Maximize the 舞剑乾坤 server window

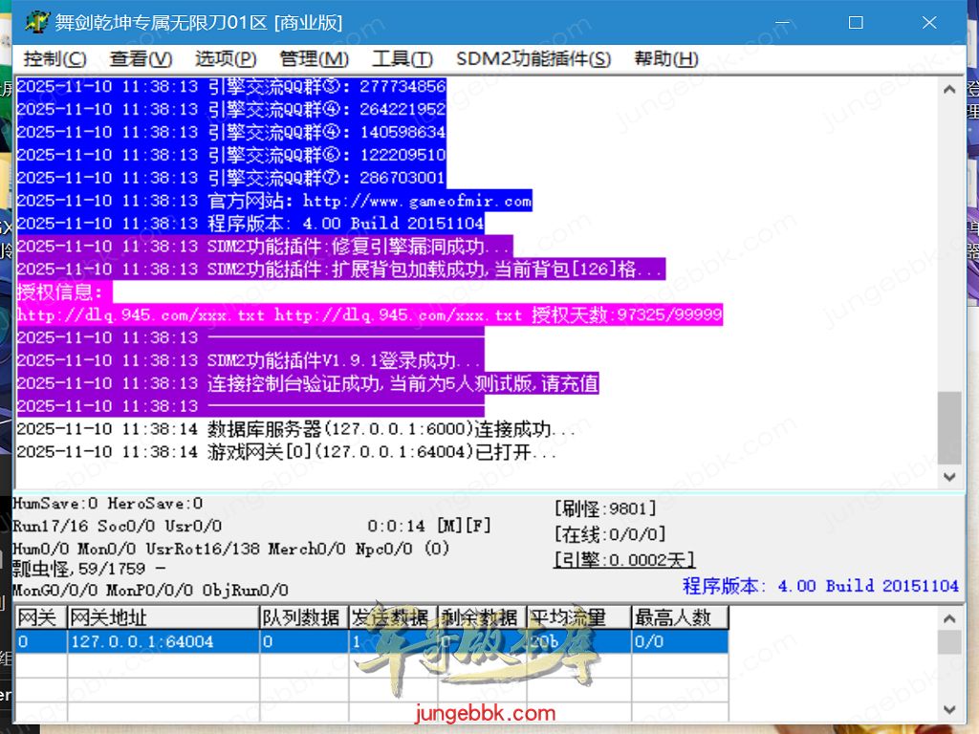[x=856, y=22]
